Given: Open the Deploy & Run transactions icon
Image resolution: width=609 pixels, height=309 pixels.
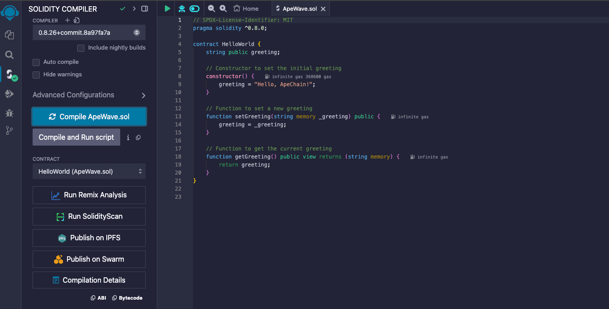Looking at the screenshot, I should pyautogui.click(x=9, y=94).
